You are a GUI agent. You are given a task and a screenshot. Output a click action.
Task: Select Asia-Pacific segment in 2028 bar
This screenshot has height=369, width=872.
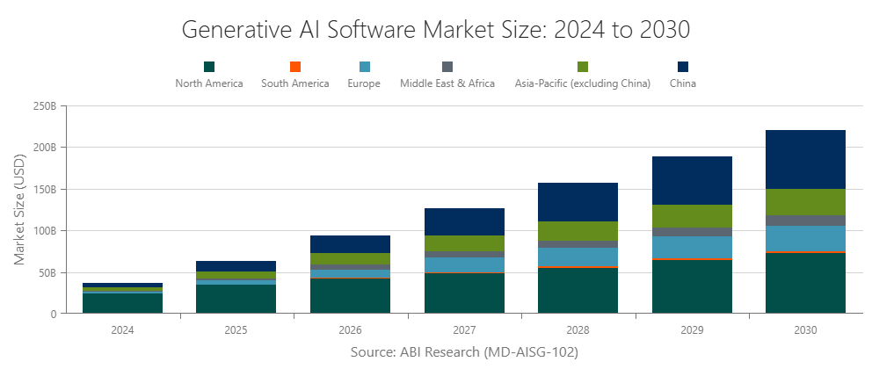(x=578, y=231)
